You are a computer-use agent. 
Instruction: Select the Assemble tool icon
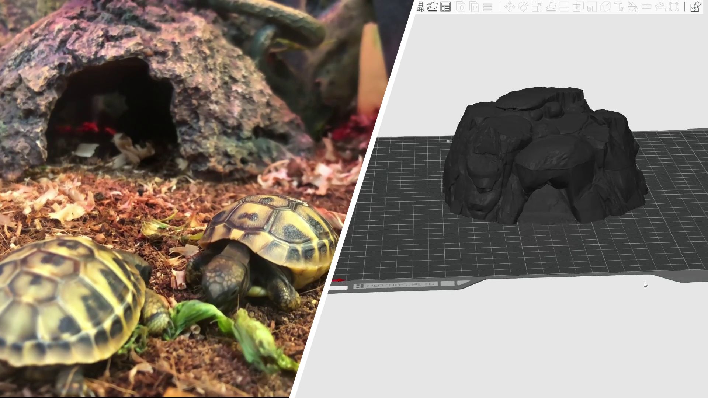pyautogui.click(x=660, y=7)
